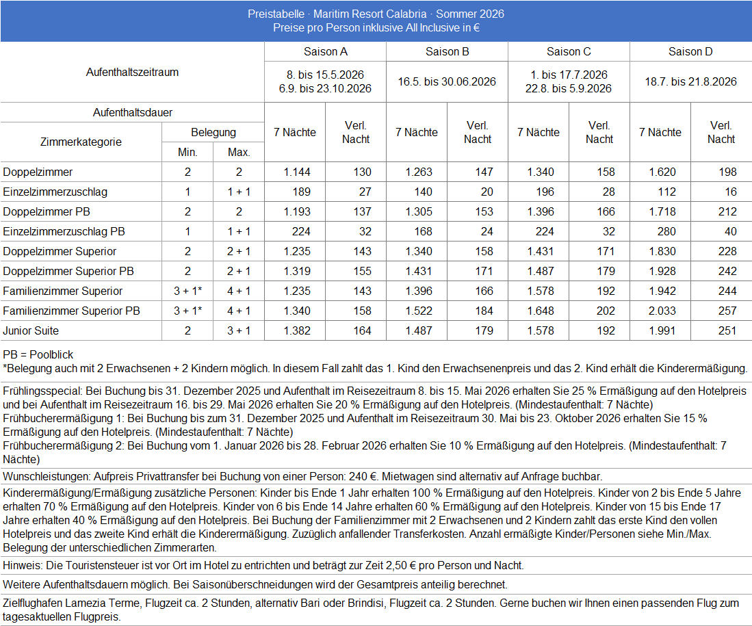Click the 16.5. bis 30.06.2026 date cell
Viewport: 752px width, 626px height.
click(x=447, y=81)
